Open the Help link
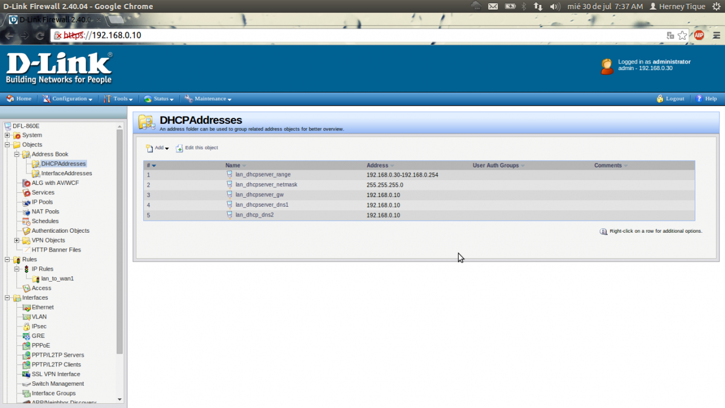The width and height of the screenshot is (725, 408). (x=706, y=99)
